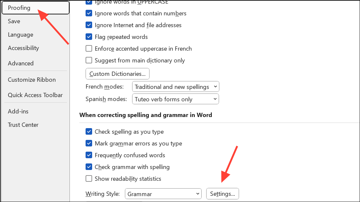This screenshot has width=360, height=202.
Task: Check Suggest from main dictionary only
Action: (89, 60)
